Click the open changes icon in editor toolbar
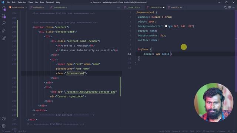 (226, 7)
